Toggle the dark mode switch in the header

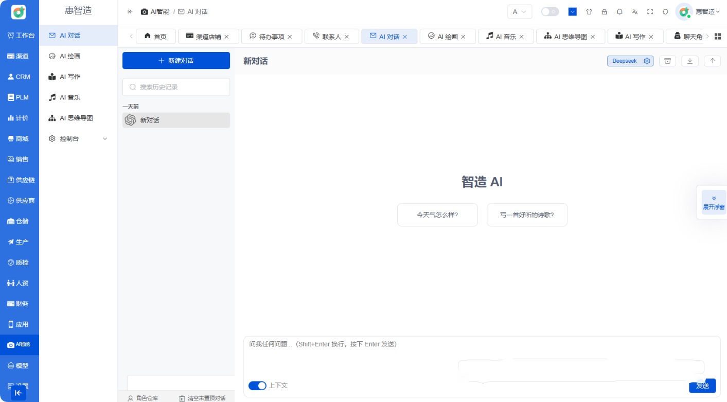point(549,11)
